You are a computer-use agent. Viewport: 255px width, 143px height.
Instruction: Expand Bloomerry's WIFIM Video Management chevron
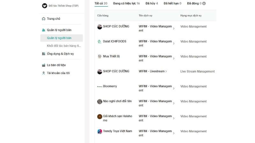[173, 88]
